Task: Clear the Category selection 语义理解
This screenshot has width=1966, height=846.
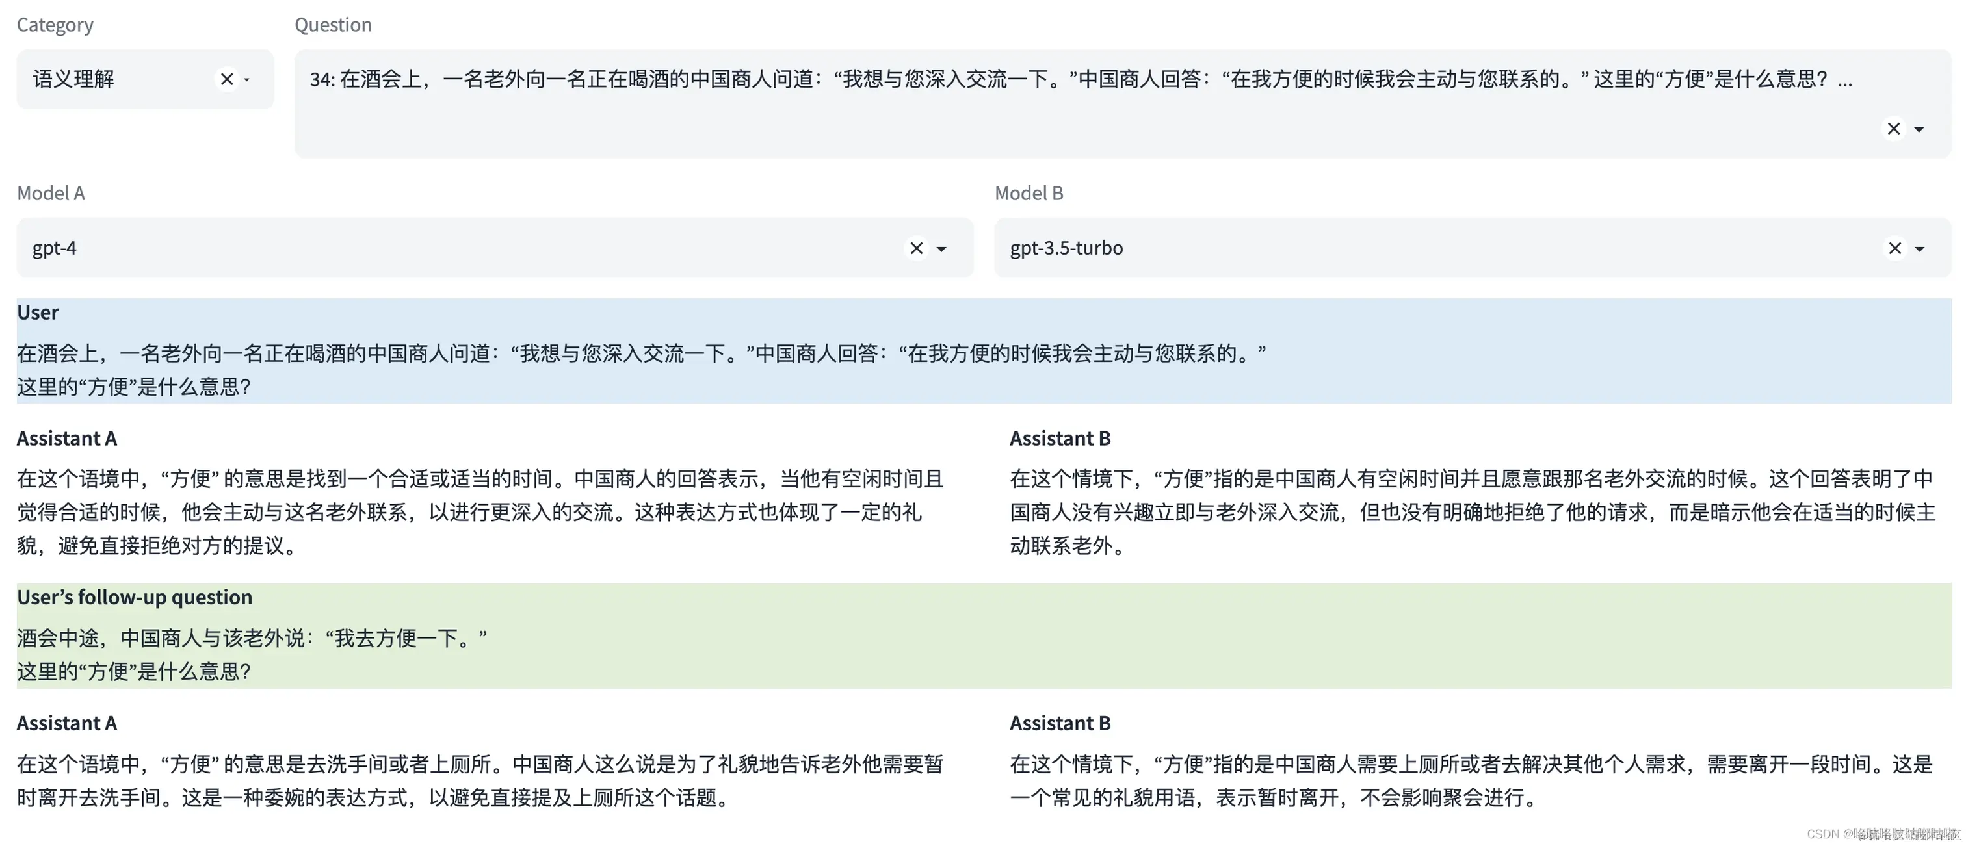Action: click(227, 79)
